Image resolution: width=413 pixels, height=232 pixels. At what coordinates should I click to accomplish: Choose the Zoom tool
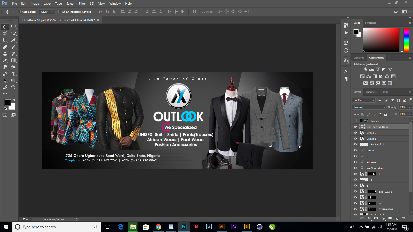tap(13, 87)
